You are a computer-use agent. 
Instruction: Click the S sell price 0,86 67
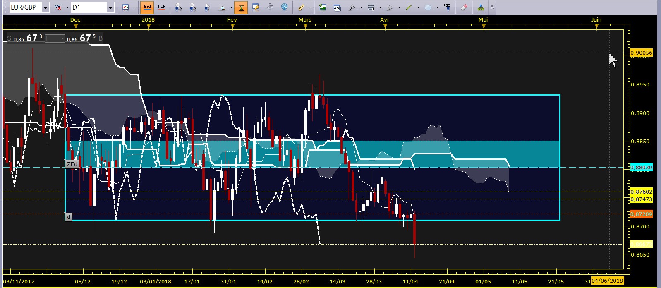point(25,38)
